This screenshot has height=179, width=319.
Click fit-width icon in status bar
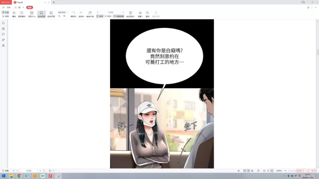click(272, 171)
